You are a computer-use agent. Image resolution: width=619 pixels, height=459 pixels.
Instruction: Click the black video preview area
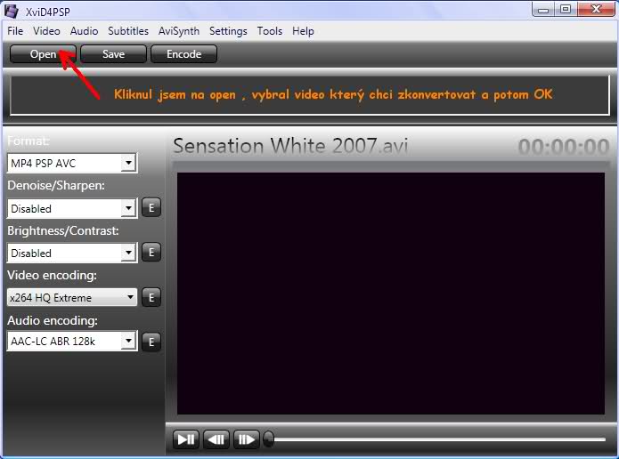[x=390, y=293]
